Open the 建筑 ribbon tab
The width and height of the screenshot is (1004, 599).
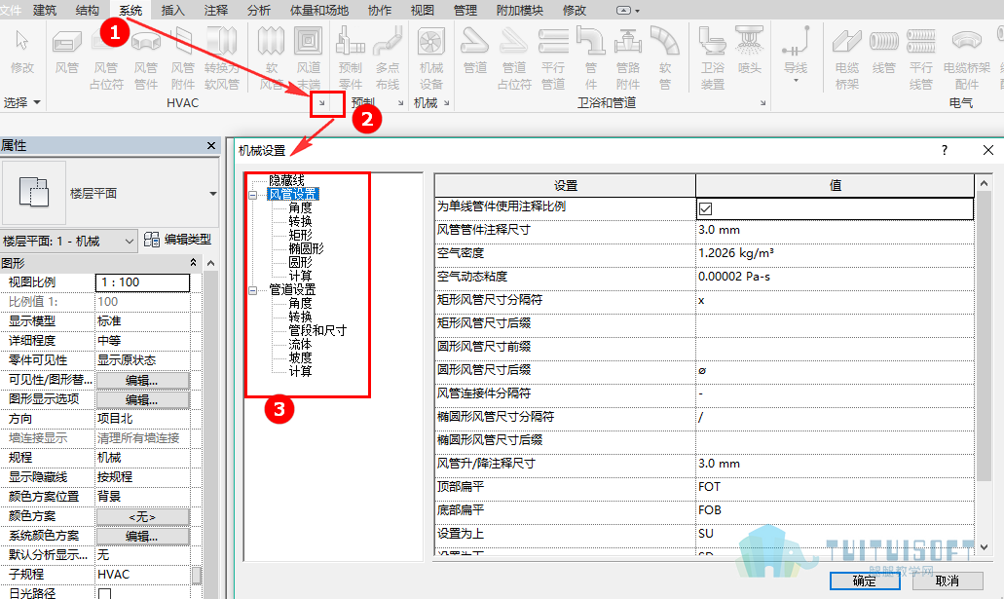(x=45, y=11)
